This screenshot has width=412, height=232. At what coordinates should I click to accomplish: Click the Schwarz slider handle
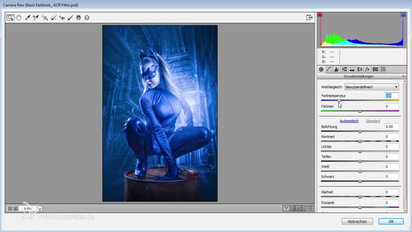(360, 181)
